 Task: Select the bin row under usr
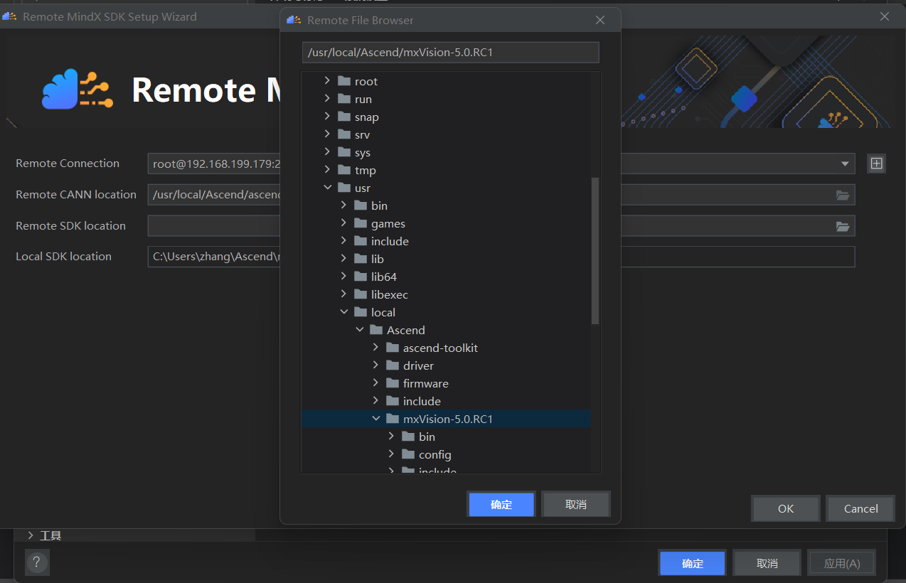tap(446, 205)
